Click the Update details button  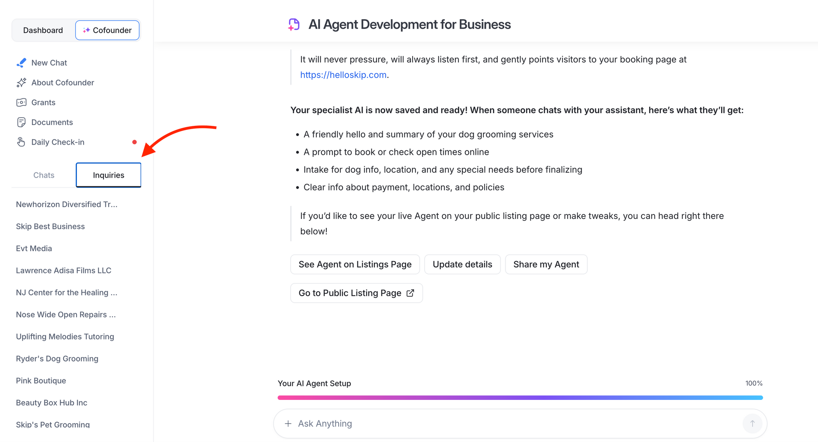[462, 264]
